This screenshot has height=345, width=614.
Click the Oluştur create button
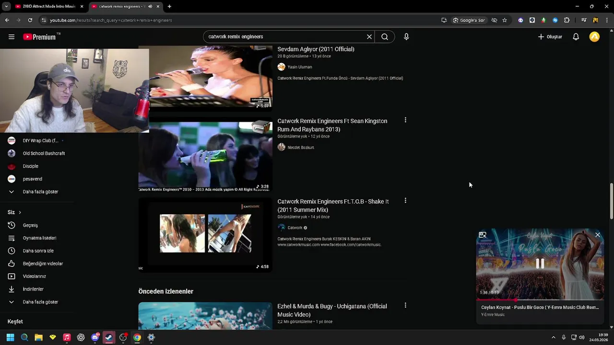coord(550,37)
